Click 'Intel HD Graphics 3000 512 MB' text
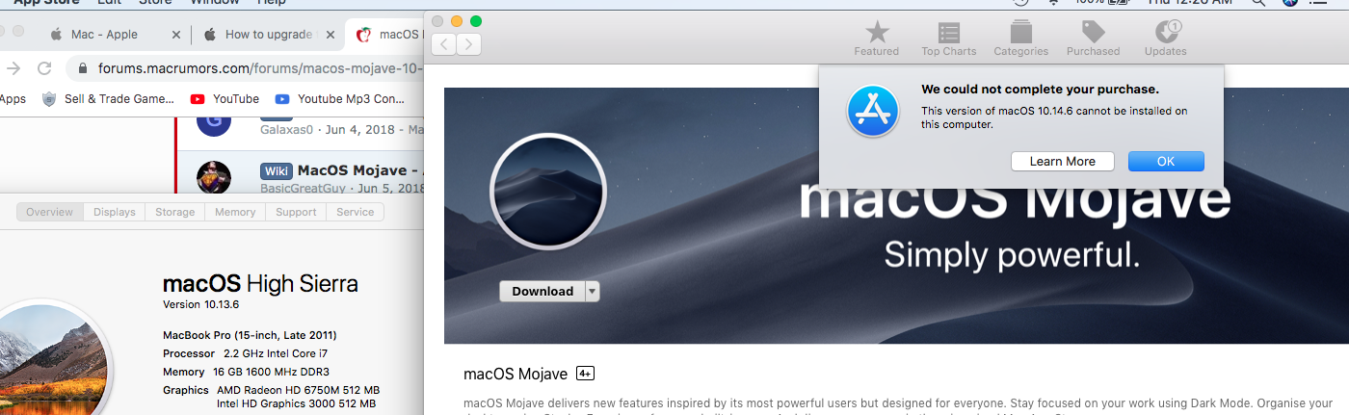 point(296,403)
